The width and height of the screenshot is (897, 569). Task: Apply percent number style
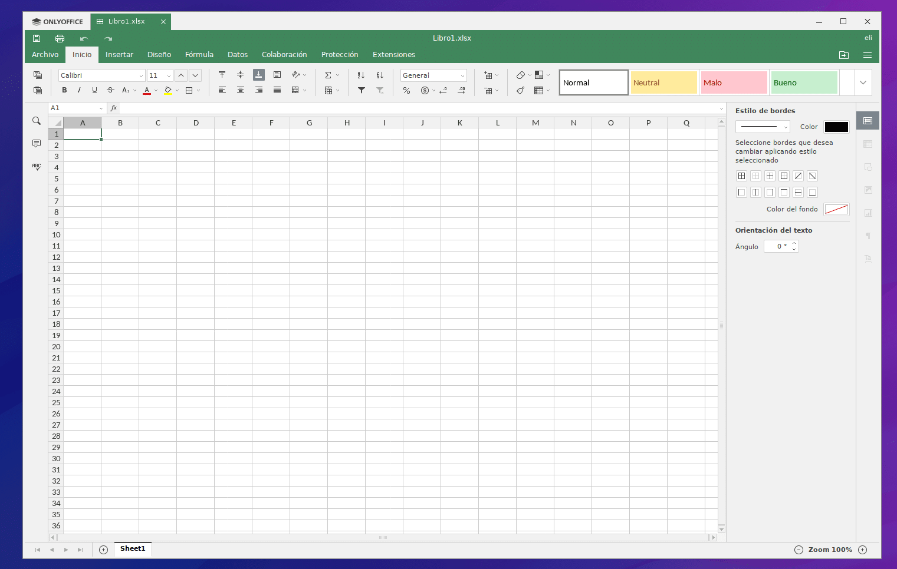pyautogui.click(x=406, y=91)
